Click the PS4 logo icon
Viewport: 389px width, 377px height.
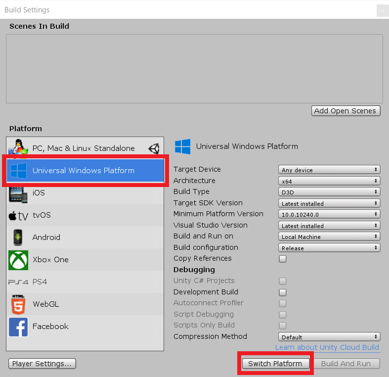coord(18,282)
